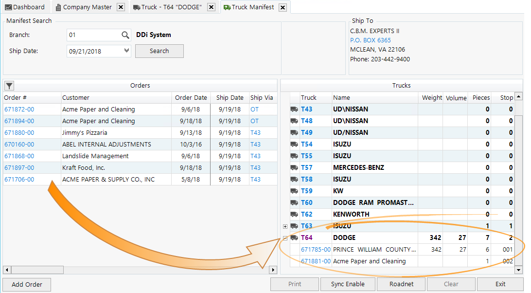Screen dimensions: 531x293
Task: Click the Add Order button
Action: [x=27, y=284]
